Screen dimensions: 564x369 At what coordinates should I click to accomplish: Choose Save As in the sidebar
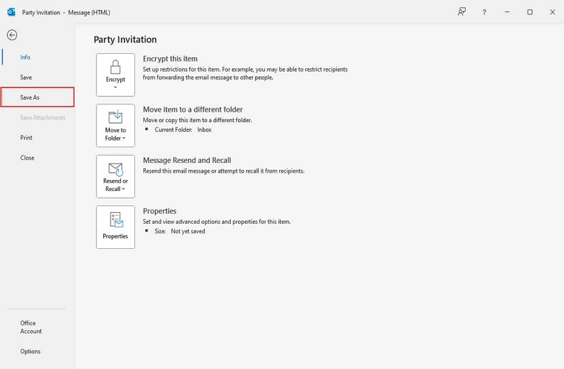tap(30, 98)
